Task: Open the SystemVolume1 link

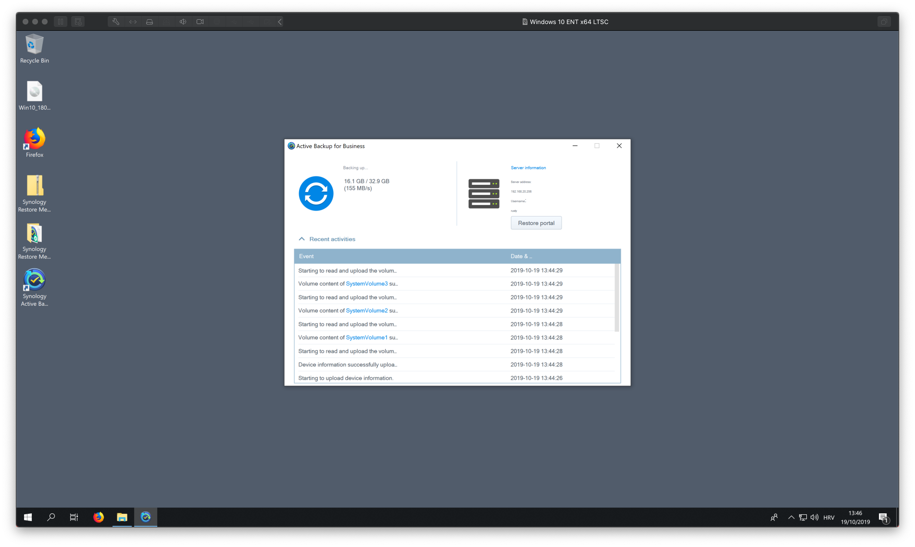Action: click(366, 337)
